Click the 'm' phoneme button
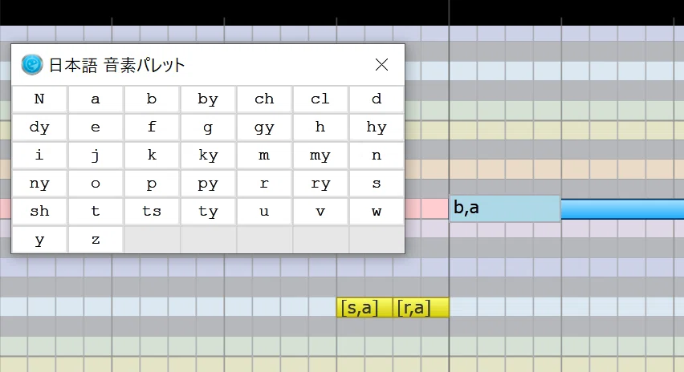Image resolution: width=684 pixels, height=372 pixels. point(264,155)
